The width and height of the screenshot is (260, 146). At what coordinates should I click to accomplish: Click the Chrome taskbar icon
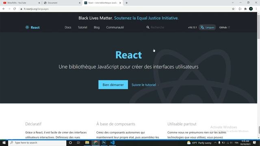96,142
